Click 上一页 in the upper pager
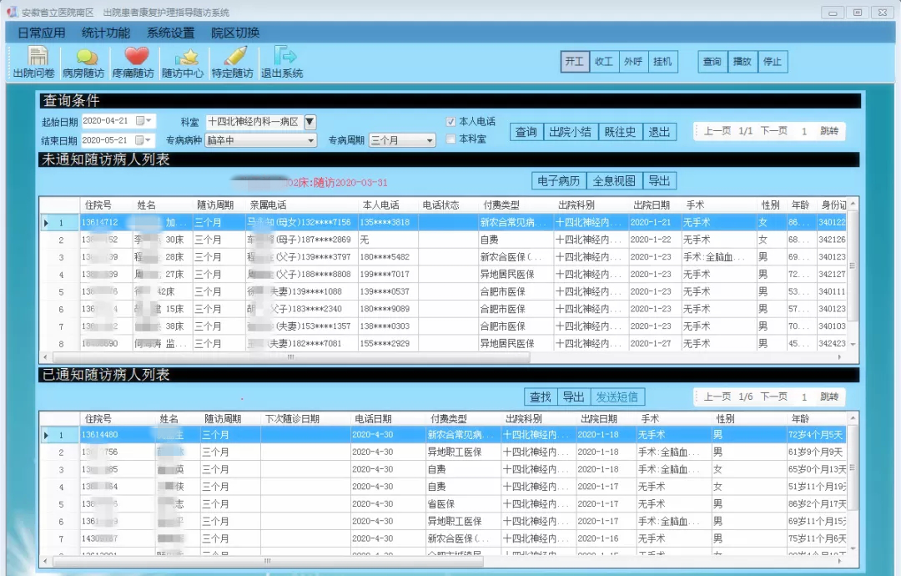Viewport: 901px width, 576px height. 717,131
